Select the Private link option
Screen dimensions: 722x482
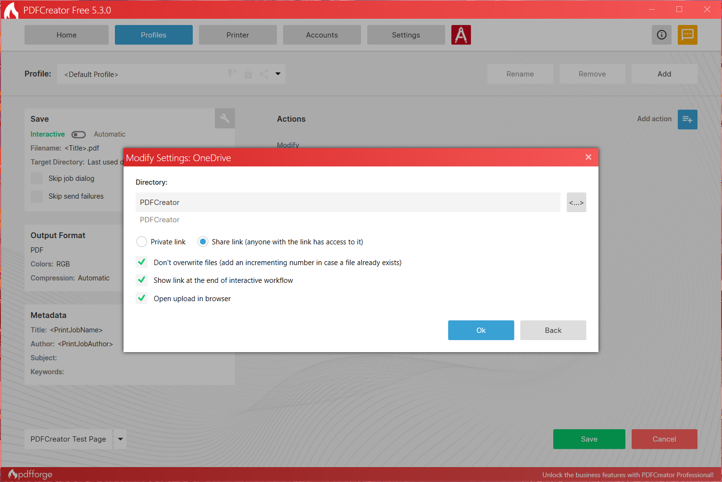coord(141,241)
